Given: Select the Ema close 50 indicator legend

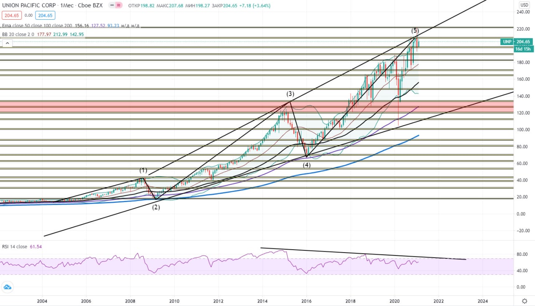Looking at the screenshot, I should (x=37, y=25).
